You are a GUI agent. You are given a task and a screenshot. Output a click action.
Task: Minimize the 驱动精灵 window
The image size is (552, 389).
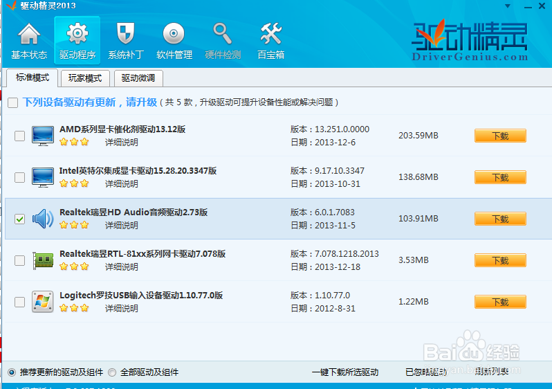click(528, 7)
